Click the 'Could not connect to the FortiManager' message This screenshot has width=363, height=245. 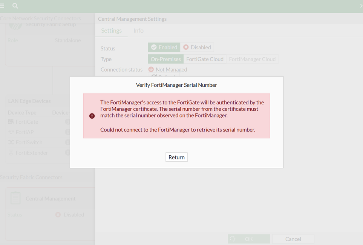(178, 130)
